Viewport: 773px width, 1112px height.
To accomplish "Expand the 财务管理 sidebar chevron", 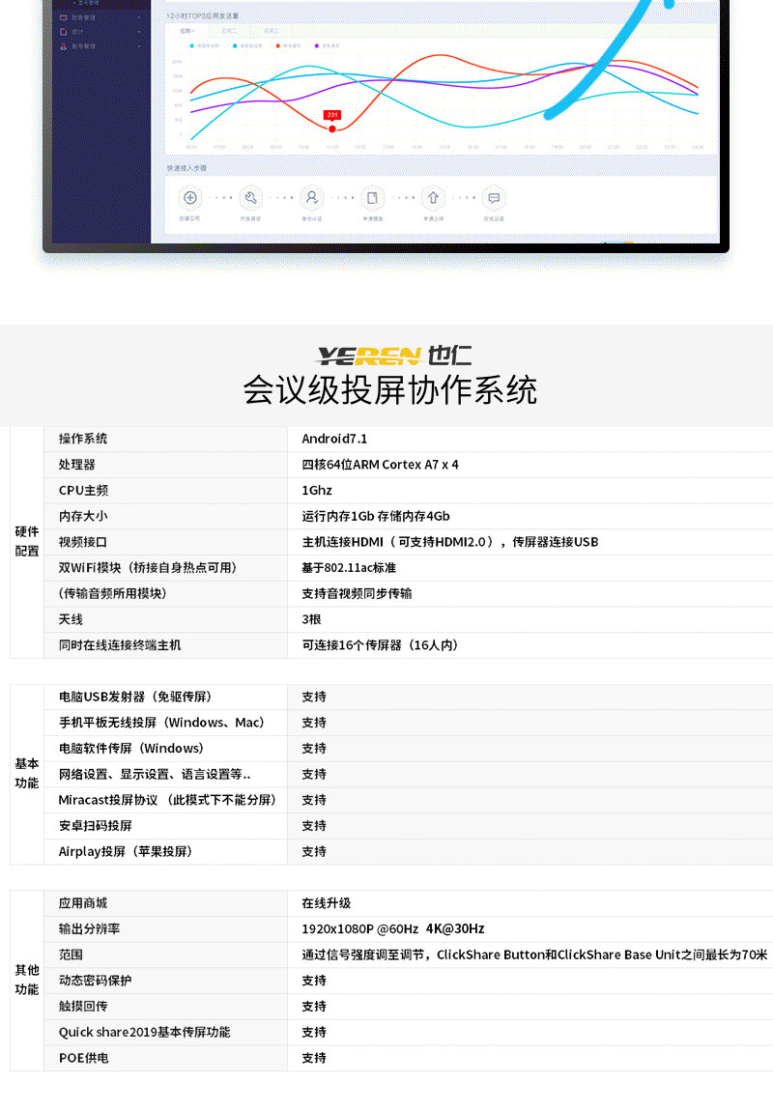I will coord(139,17).
